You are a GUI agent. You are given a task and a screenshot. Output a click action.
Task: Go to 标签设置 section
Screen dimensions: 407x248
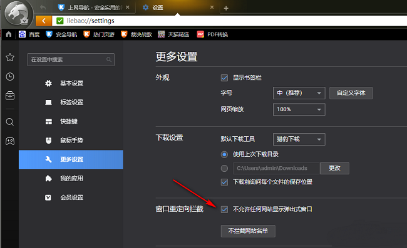71,102
